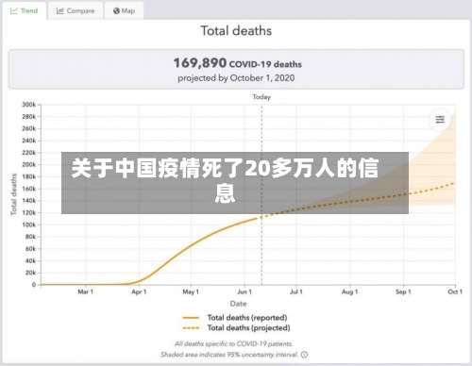Click the 20k y-axis label
This screenshot has height=366, width=472.
[31, 273]
